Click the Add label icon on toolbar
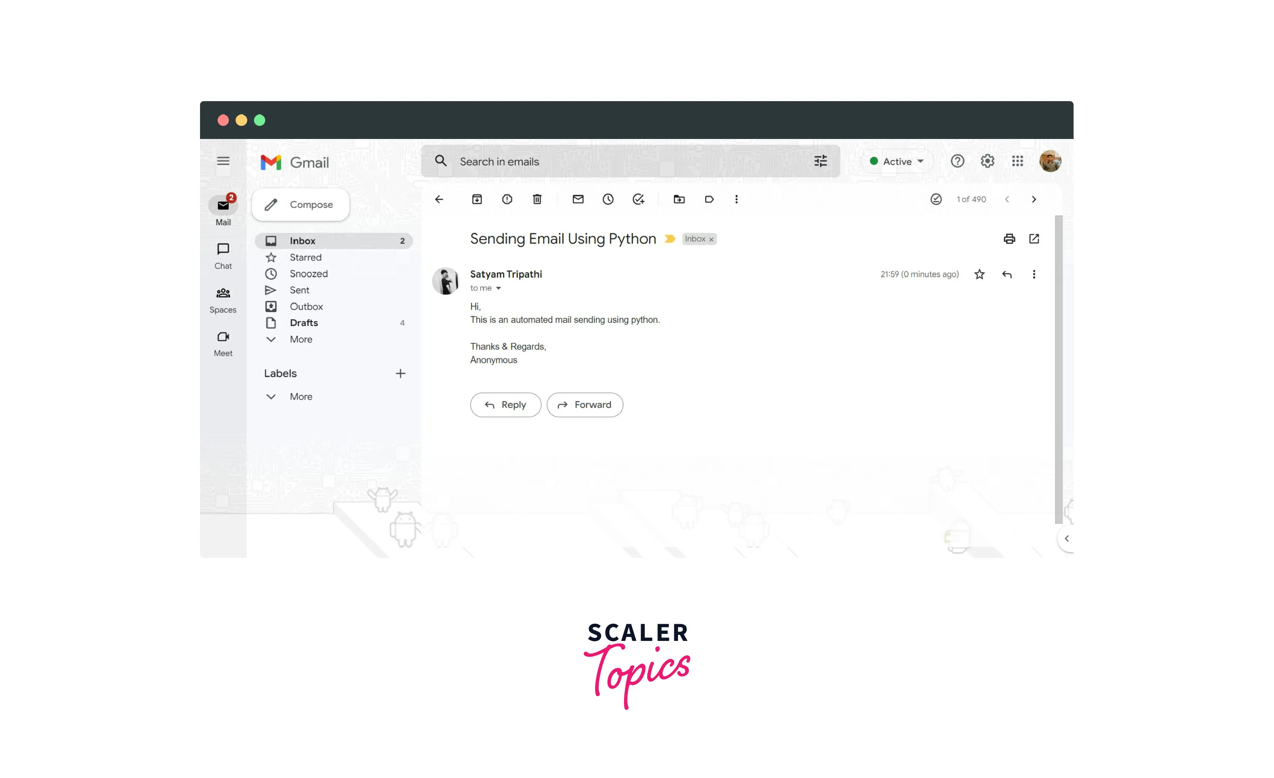This screenshot has height=778, width=1274. tap(709, 199)
